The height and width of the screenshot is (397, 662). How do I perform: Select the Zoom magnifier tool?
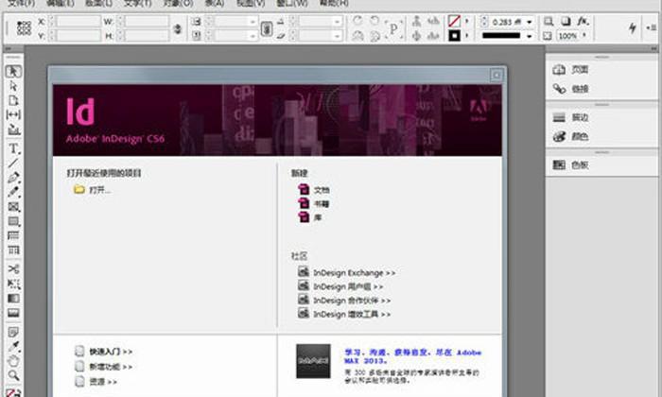click(13, 375)
